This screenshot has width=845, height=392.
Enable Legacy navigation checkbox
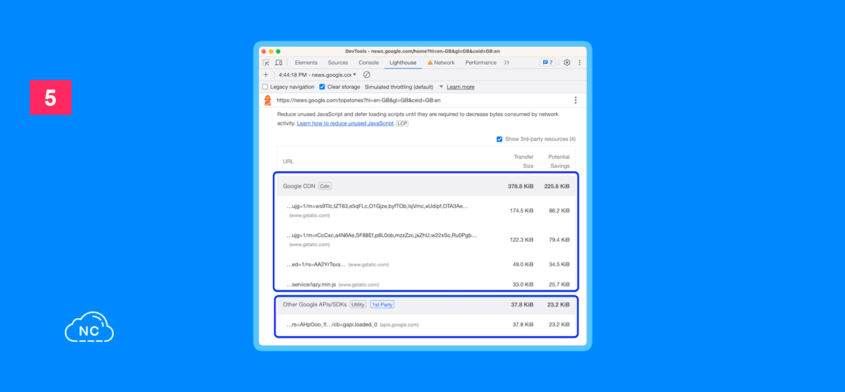(265, 87)
